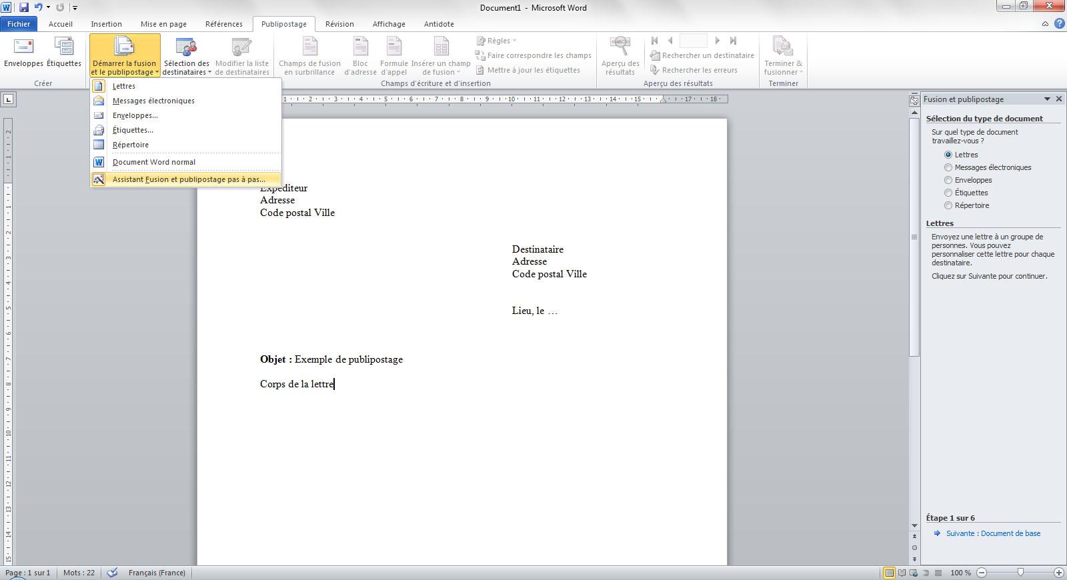Choose Étiquettes... menu item
The height and width of the screenshot is (580, 1067).
[186, 130]
